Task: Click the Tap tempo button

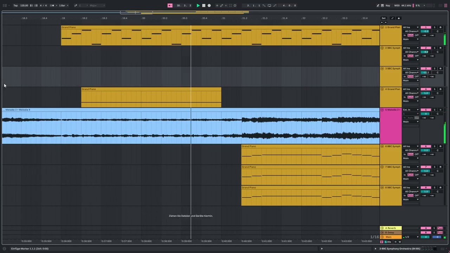Action: pyautogui.click(x=15, y=6)
